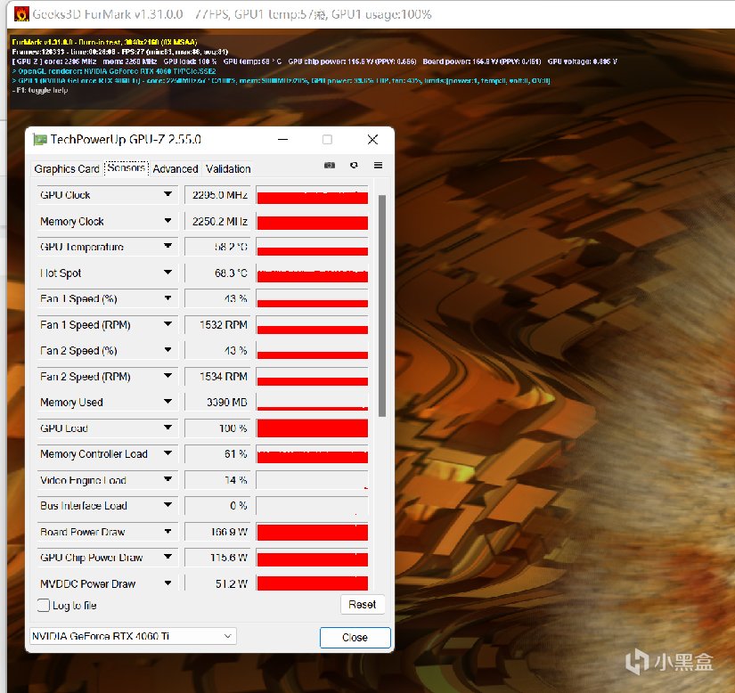
Task: Select the Sensors tab
Action: (x=127, y=167)
